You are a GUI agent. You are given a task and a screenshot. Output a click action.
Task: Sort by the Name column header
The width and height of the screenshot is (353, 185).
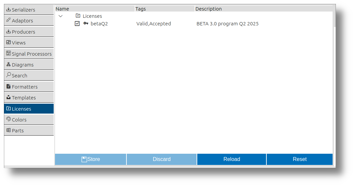[x=95, y=9]
